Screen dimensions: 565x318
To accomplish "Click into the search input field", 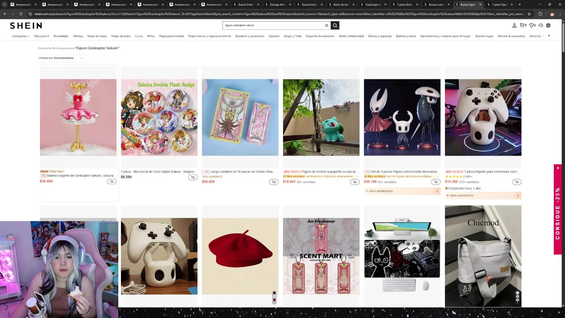I will coord(274,25).
